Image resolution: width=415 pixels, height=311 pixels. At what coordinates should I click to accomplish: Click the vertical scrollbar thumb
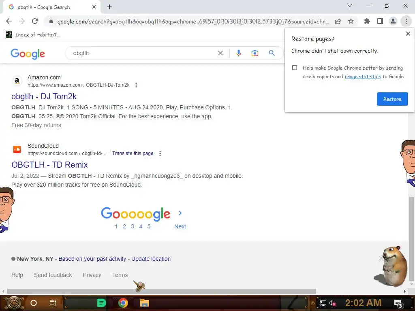tap(411, 239)
